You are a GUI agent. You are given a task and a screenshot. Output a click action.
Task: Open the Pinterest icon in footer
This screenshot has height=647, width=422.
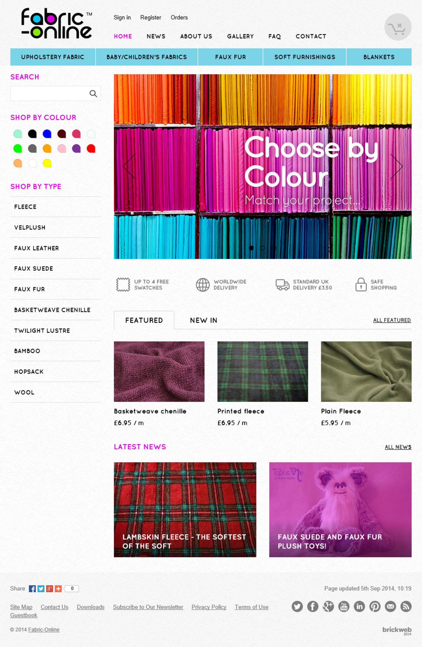375,606
